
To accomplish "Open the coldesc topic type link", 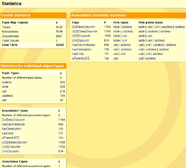I will point(7,82).
